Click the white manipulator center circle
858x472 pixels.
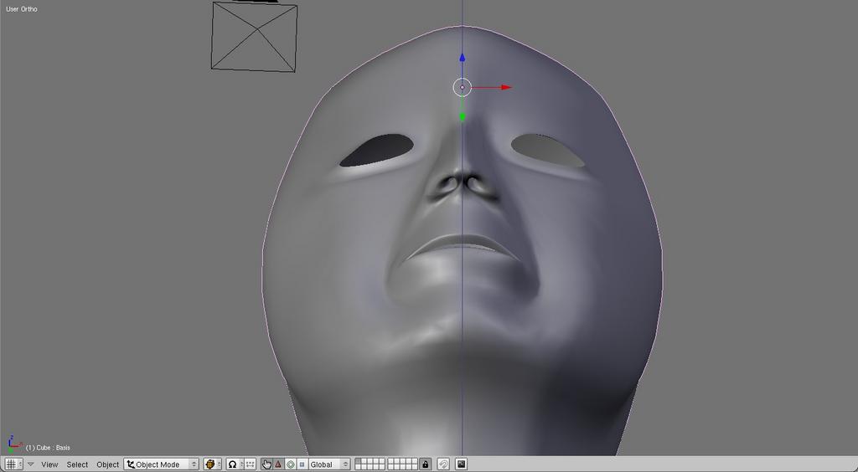[463, 87]
